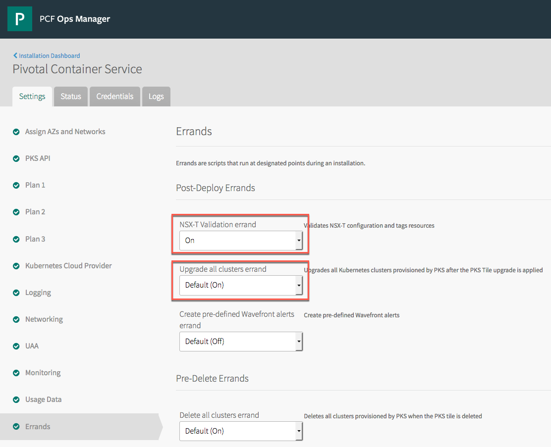
Task: Click the PCF Ops Manager logo icon
Action: tap(20, 19)
